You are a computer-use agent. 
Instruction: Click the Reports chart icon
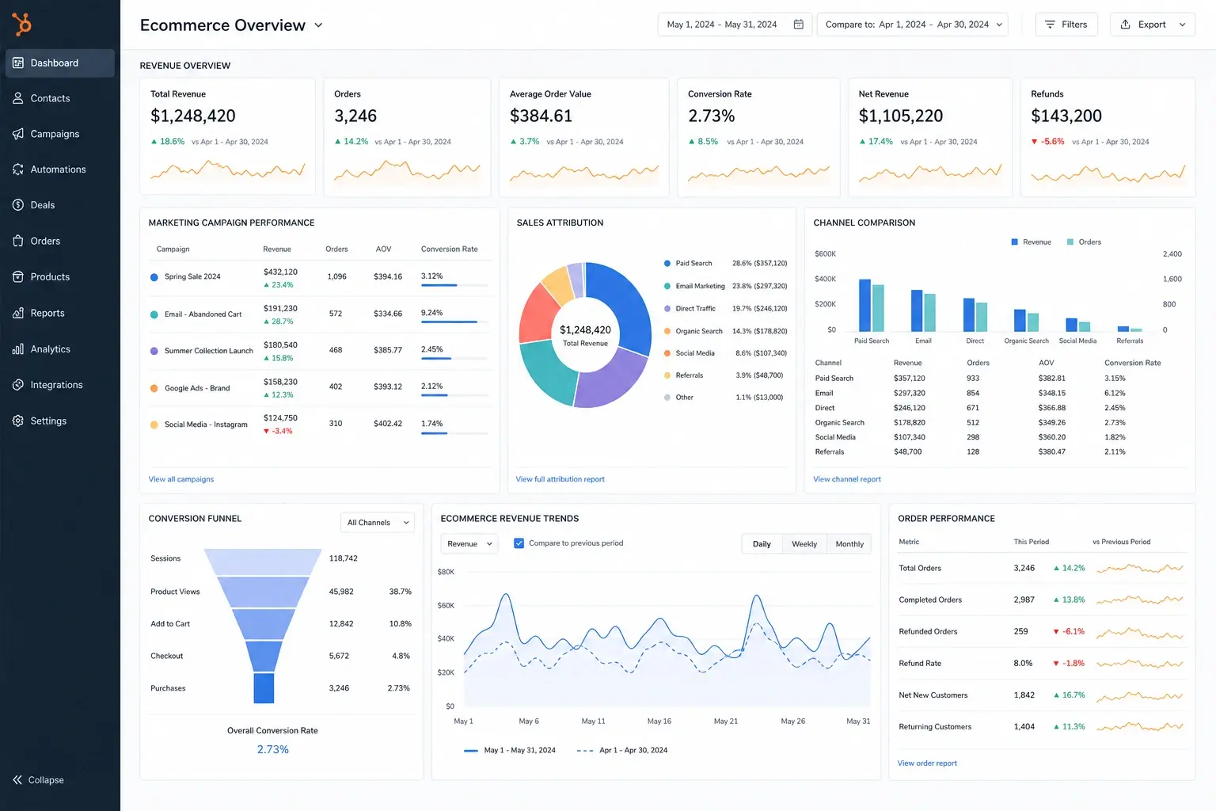coord(18,313)
